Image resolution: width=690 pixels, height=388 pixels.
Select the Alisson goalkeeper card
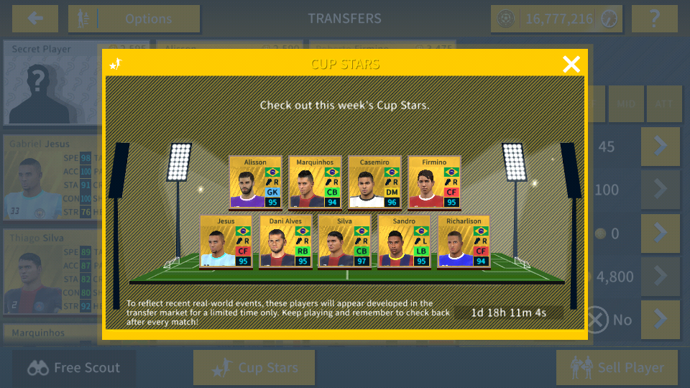(255, 182)
